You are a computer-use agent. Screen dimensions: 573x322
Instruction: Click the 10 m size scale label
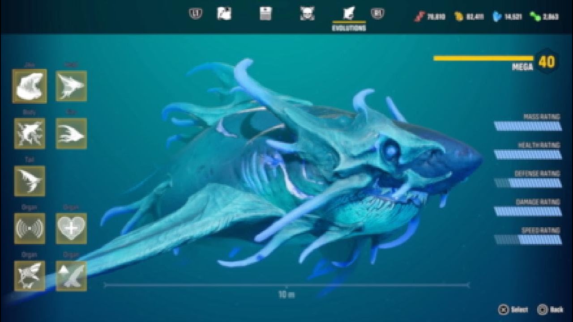286,295
